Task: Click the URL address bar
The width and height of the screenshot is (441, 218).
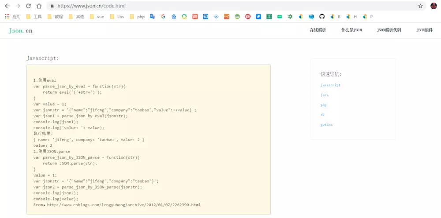Action: coord(236,6)
